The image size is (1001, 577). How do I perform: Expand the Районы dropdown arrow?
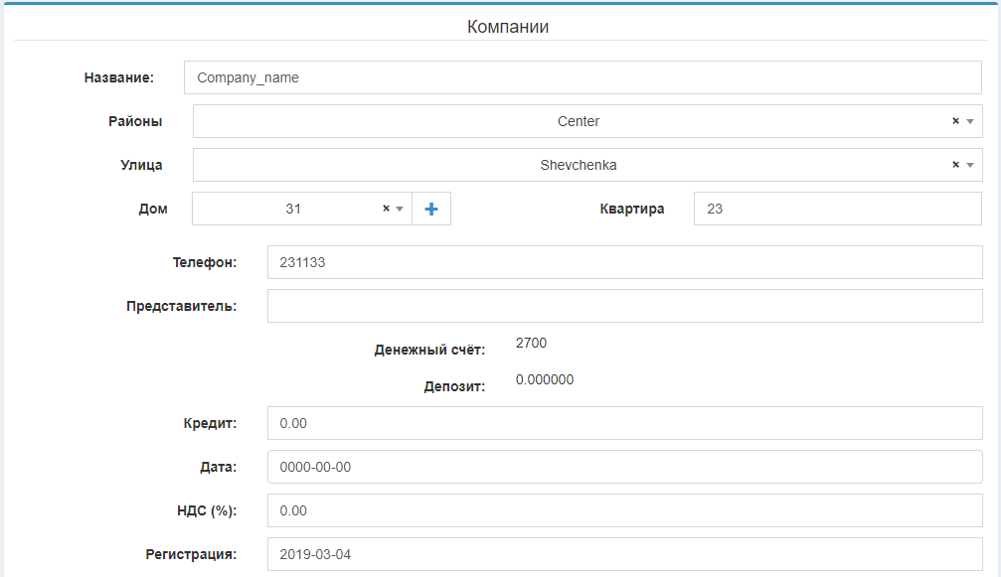tap(970, 121)
